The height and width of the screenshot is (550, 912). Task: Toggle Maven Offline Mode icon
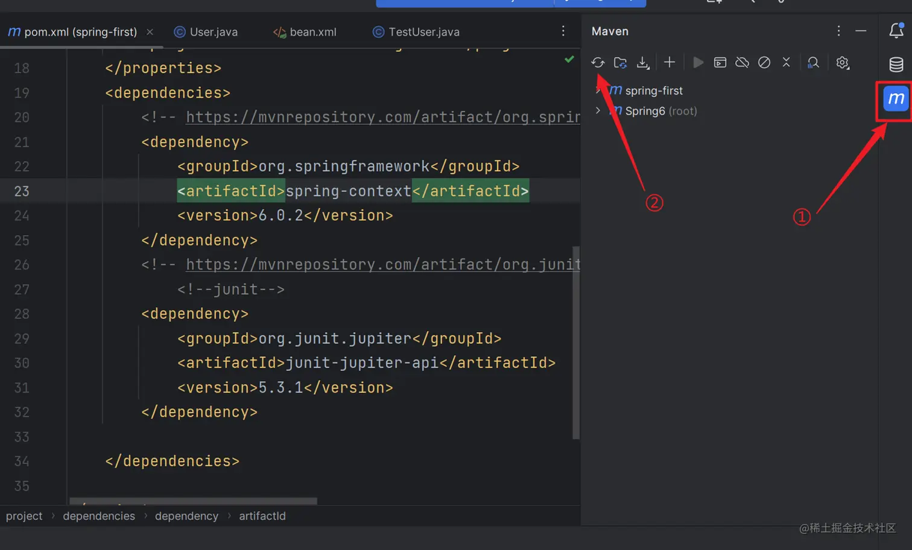[742, 62]
